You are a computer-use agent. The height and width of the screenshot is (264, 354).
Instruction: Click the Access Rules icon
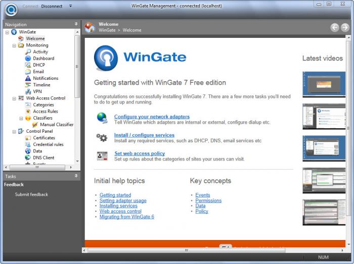click(x=28, y=111)
